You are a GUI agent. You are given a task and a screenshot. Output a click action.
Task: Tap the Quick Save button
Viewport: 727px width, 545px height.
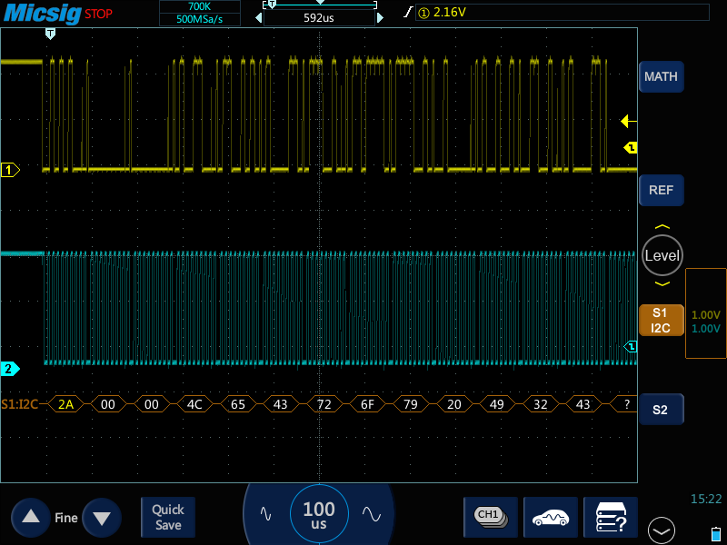pyautogui.click(x=168, y=517)
